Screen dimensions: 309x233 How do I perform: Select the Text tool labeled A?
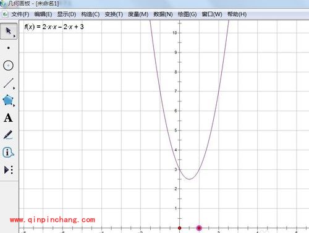(8, 118)
